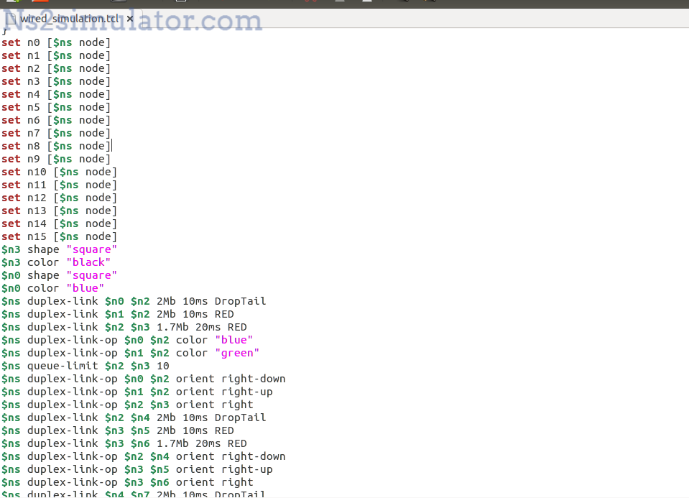689x498 pixels.
Task: Click the line "set n5 [$ns node]"
Action: pyautogui.click(x=56, y=107)
